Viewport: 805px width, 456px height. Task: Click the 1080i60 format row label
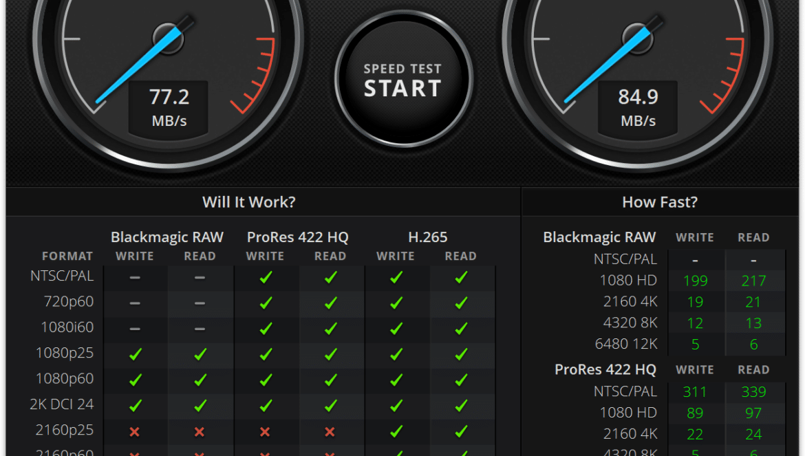coord(67,327)
